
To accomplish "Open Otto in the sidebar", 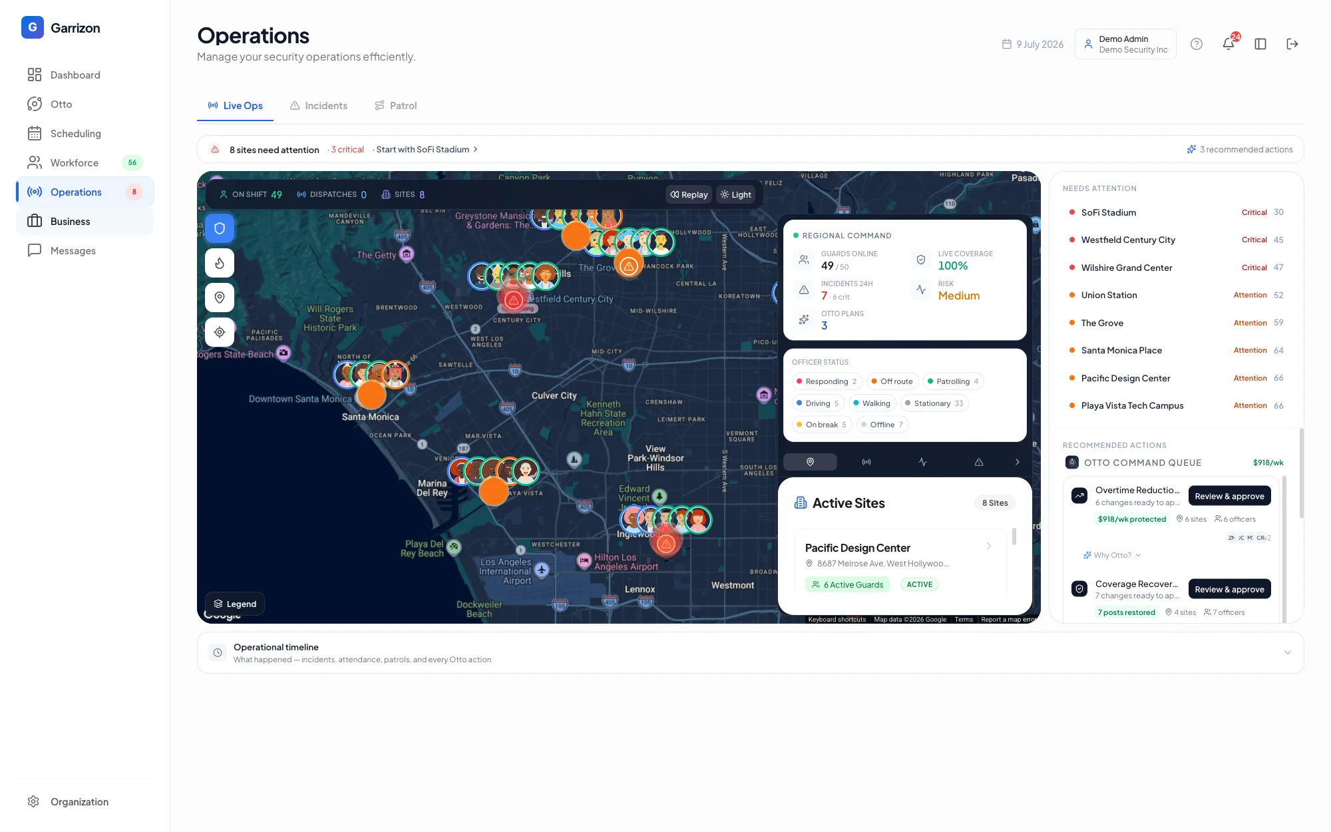I will 85,104.
